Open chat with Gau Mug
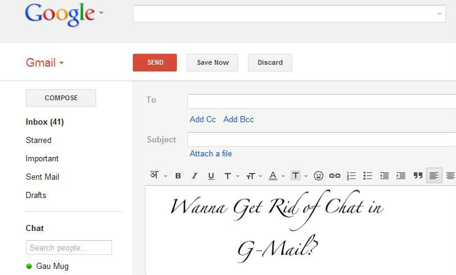Image resolution: width=456 pixels, height=275 pixels. tap(53, 266)
